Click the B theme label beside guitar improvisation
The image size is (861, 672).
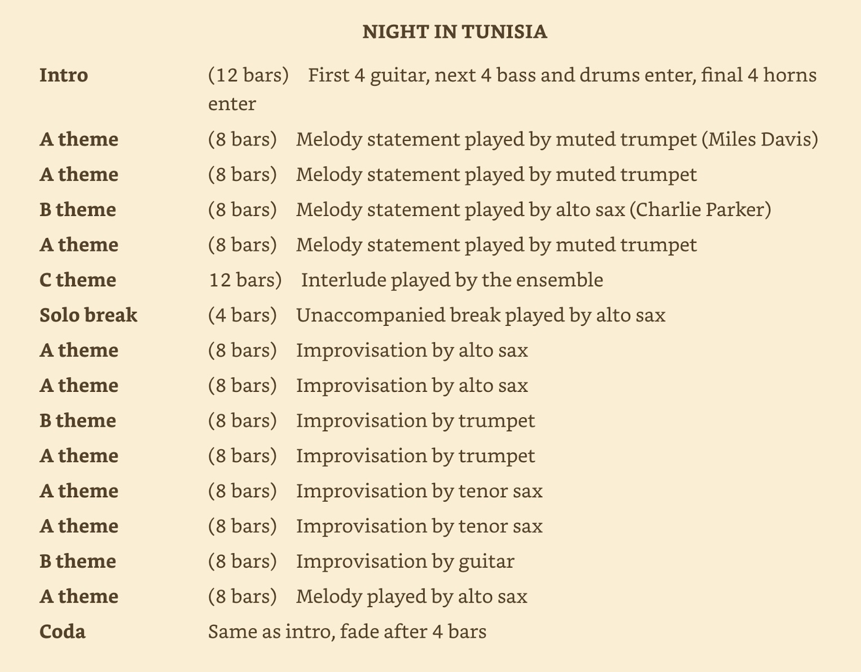coord(78,562)
